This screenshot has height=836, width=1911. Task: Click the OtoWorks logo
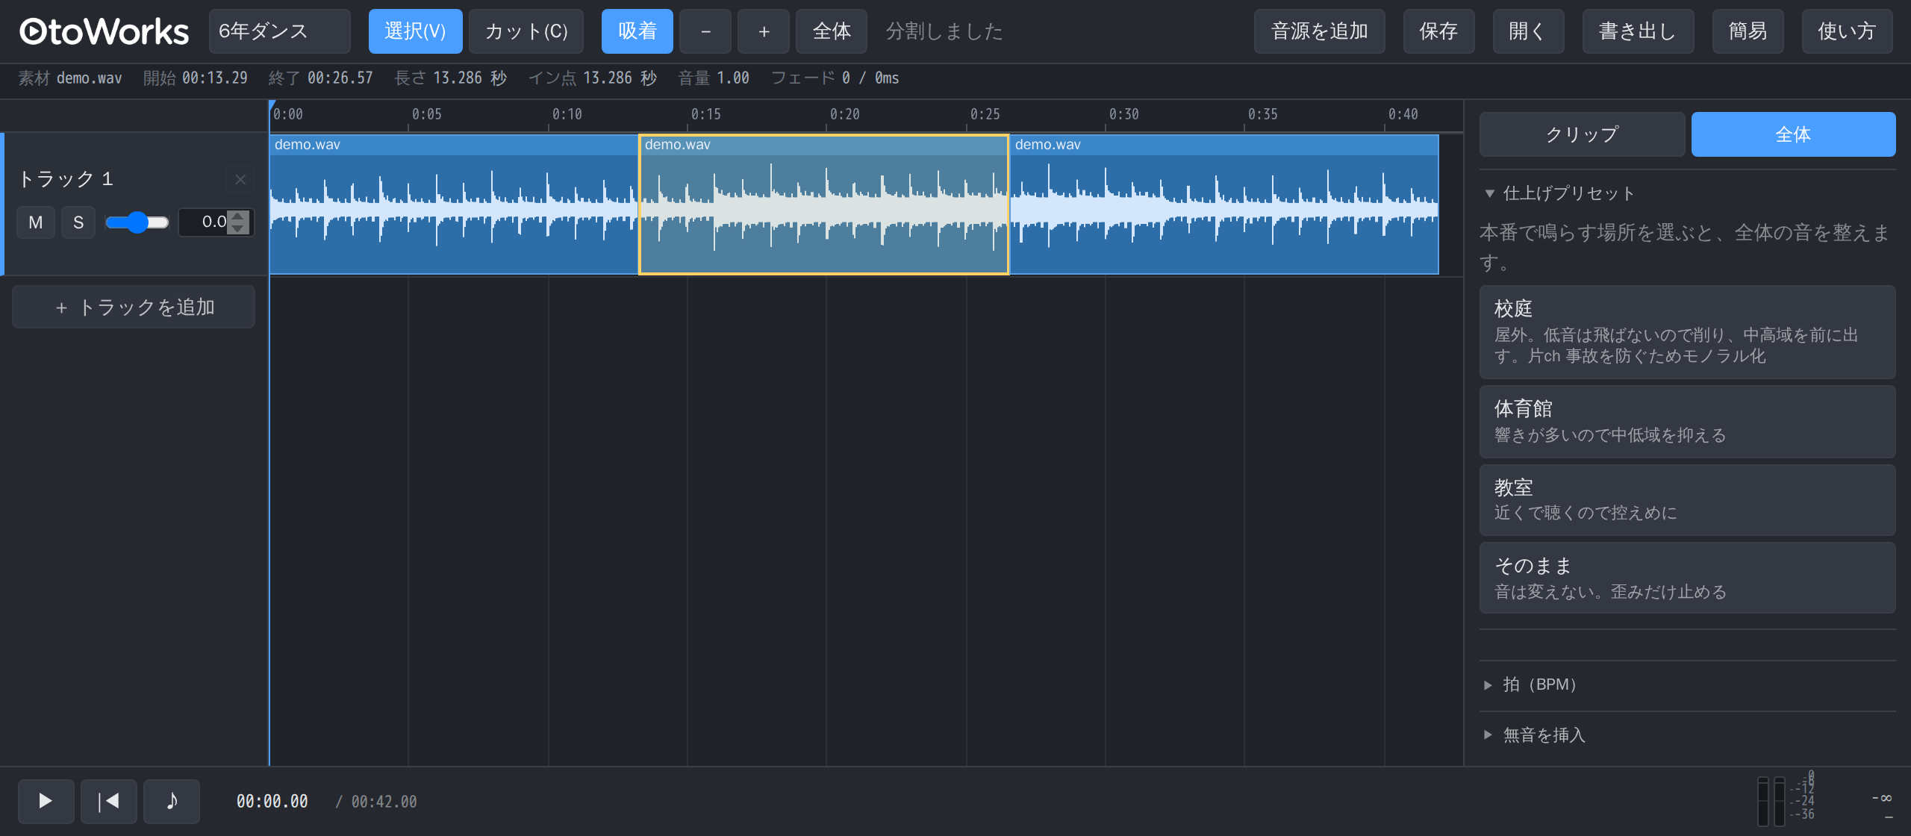(x=104, y=31)
